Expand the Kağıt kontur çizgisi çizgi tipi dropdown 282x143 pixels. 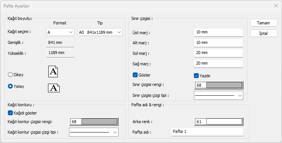pyautogui.click(x=94, y=132)
